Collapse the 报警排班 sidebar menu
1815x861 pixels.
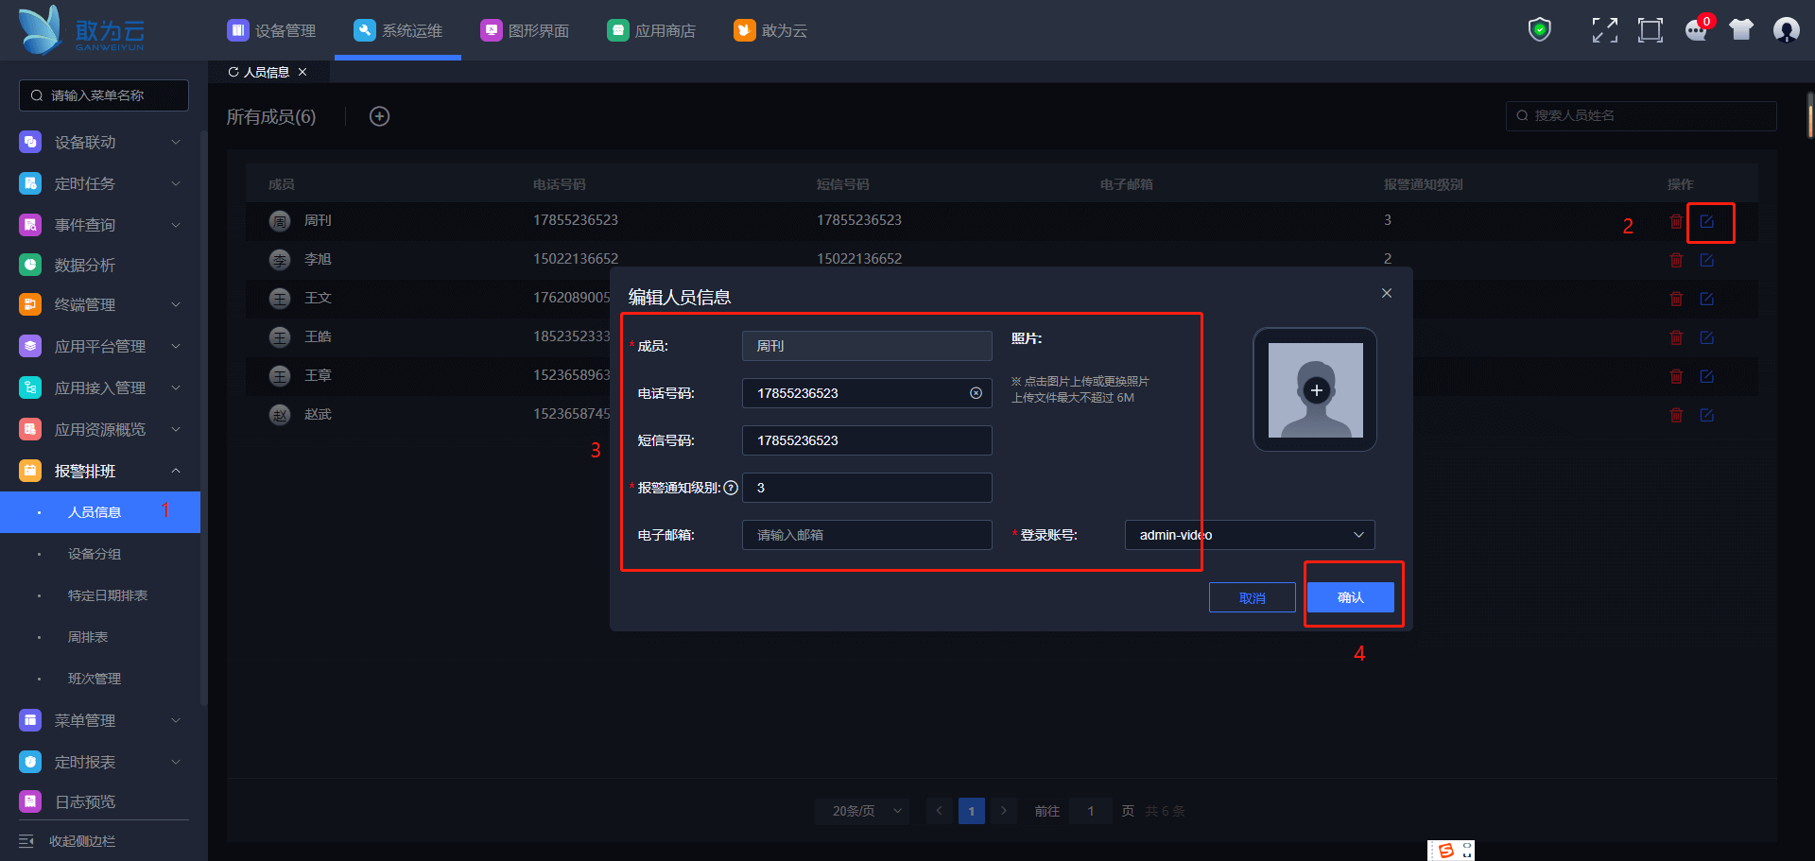[x=100, y=471]
